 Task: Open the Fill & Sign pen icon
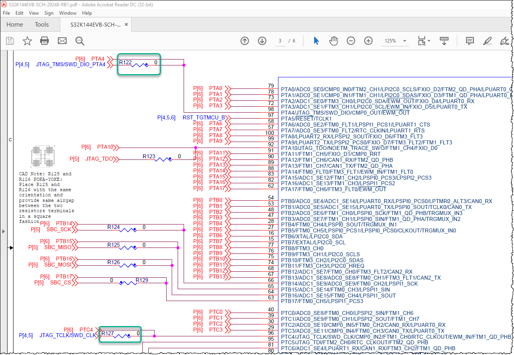504,41
